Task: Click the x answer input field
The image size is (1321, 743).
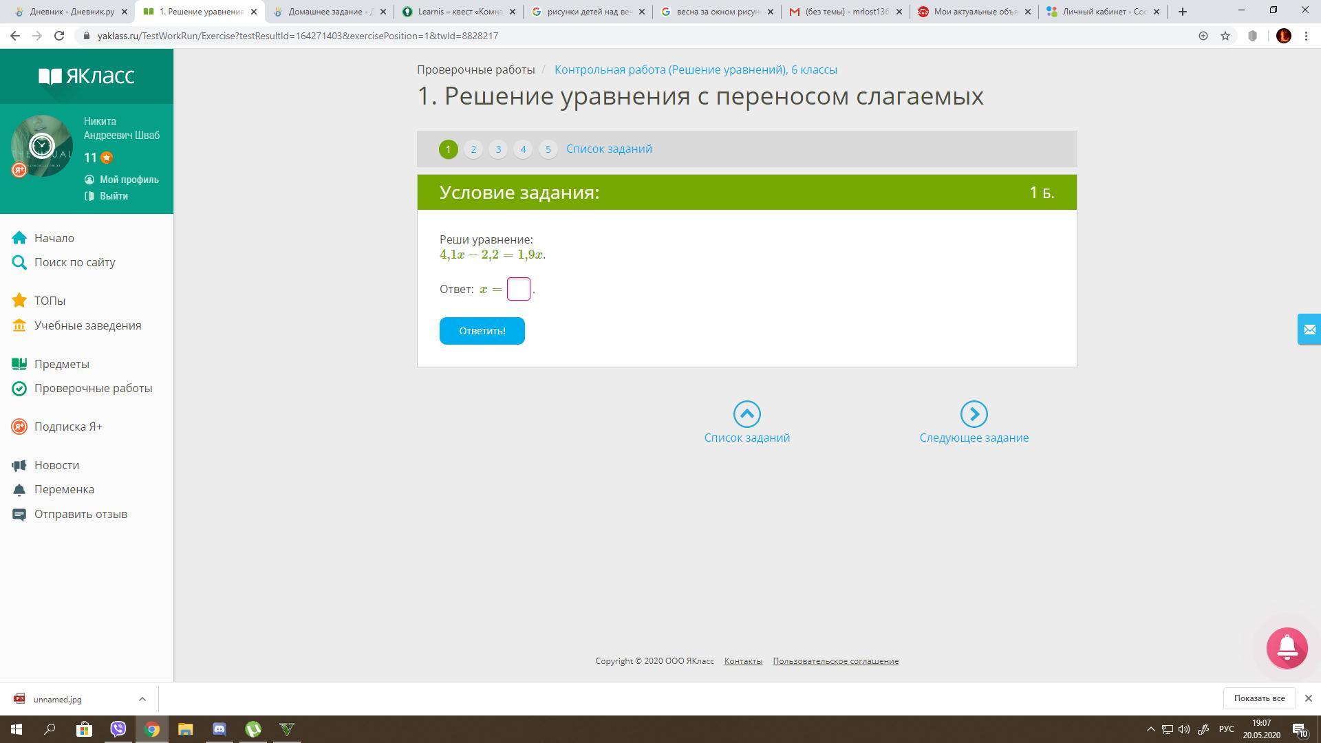Action: pyautogui.click(x=519, y=289)
